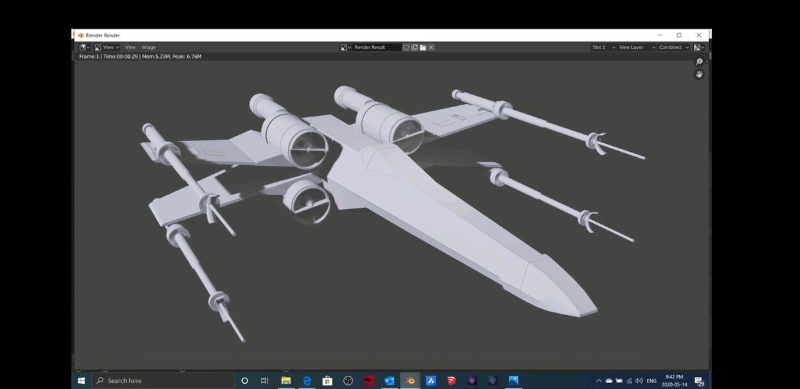This screenshot has height=389, width=800.
Task: Open the blue Autodesk app in taskbar
Action: pos(431,380)
